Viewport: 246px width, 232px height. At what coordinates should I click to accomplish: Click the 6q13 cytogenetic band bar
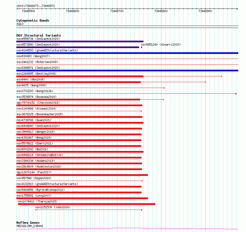click(127, 27)
